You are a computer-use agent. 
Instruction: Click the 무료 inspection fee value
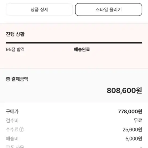pyautogui.click(x=138, y=120)
